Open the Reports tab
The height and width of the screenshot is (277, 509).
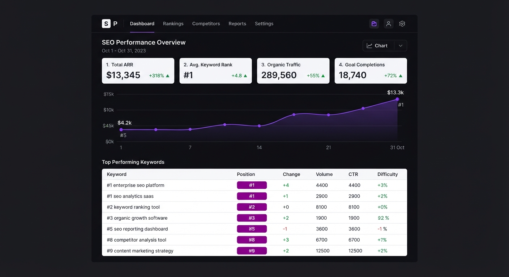pos(237,24)
